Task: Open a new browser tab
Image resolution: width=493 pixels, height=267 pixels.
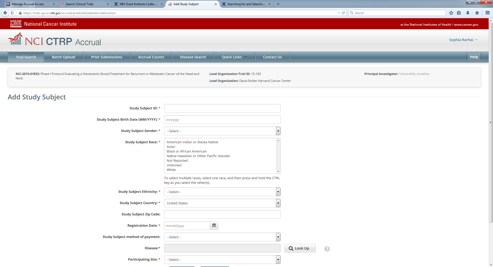Action: pyautogui.click(x=278, y=4)
